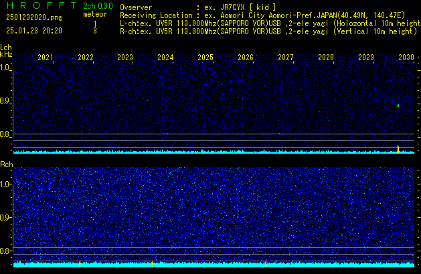Click the Rch 1.0 frequency label

click(x=5, y=184)
